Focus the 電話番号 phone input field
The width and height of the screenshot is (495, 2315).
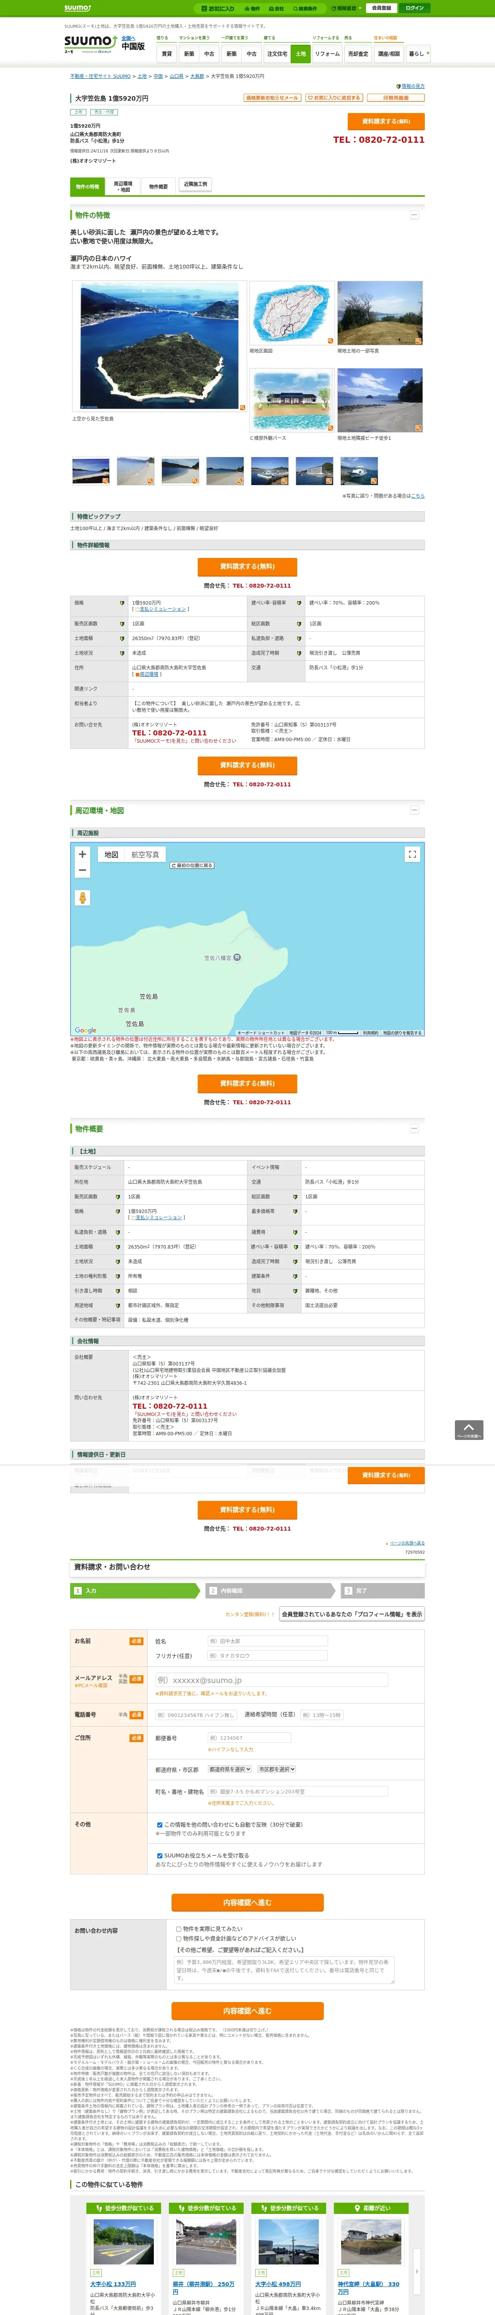coord(196,1715)
